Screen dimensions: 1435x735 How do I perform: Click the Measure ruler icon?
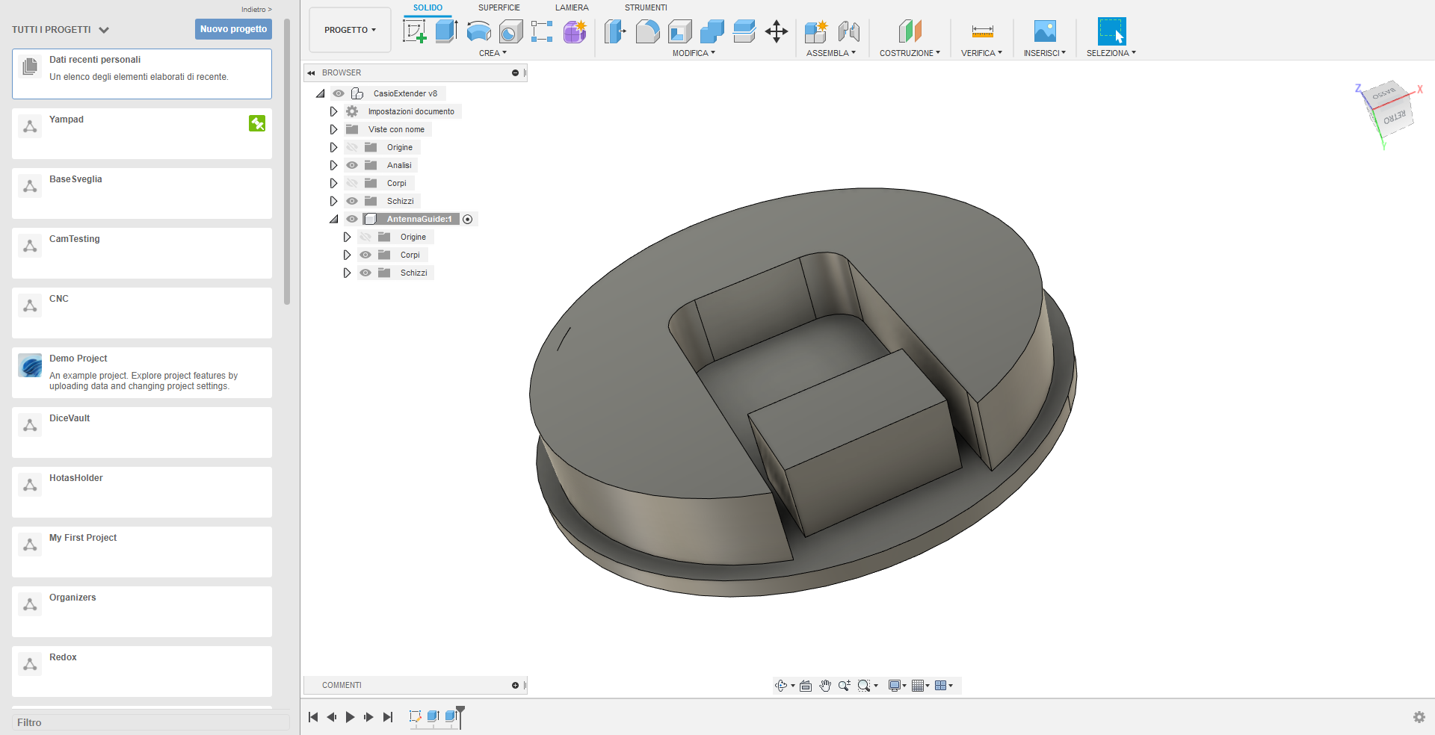982,31
